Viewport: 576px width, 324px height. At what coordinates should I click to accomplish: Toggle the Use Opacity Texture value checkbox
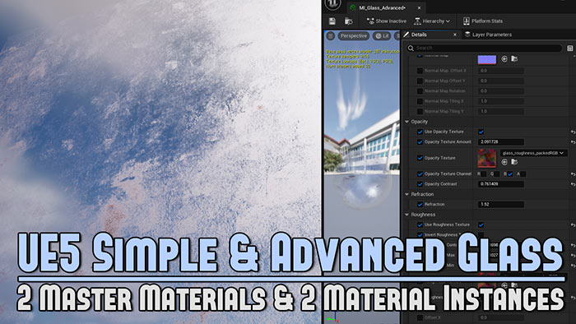[481, 132]
